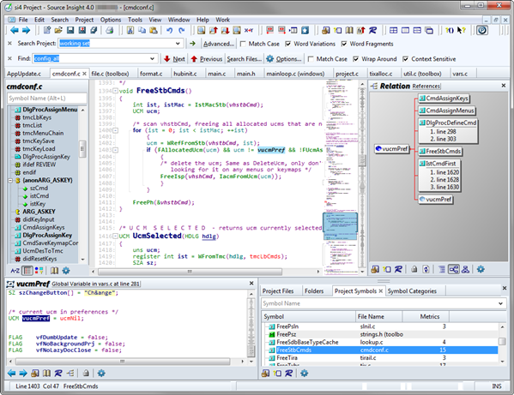Switch to the Symbol Categories tab
514x395 pixels.
[x=412, y=291]
